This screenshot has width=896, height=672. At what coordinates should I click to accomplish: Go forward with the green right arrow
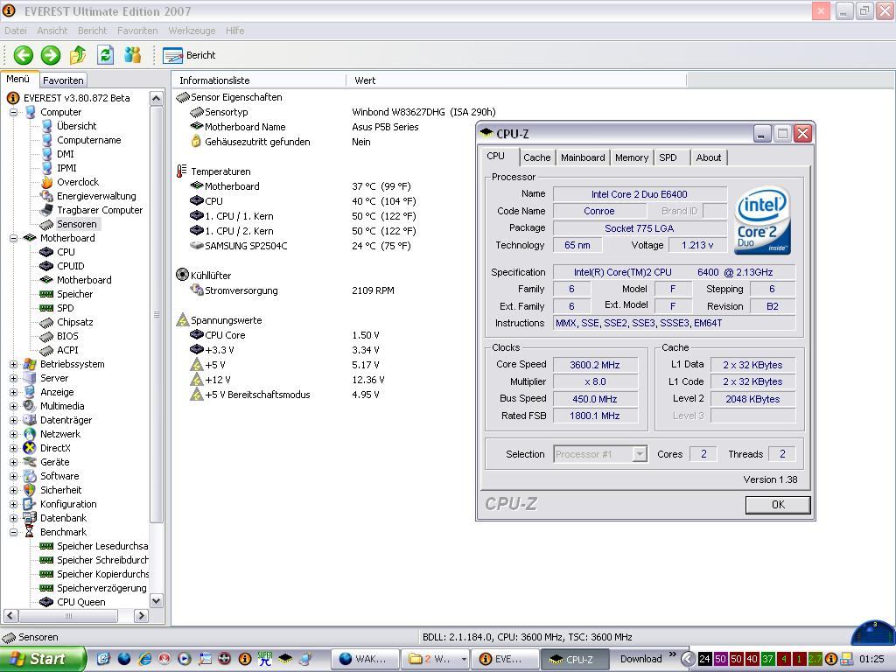(50, 55)
